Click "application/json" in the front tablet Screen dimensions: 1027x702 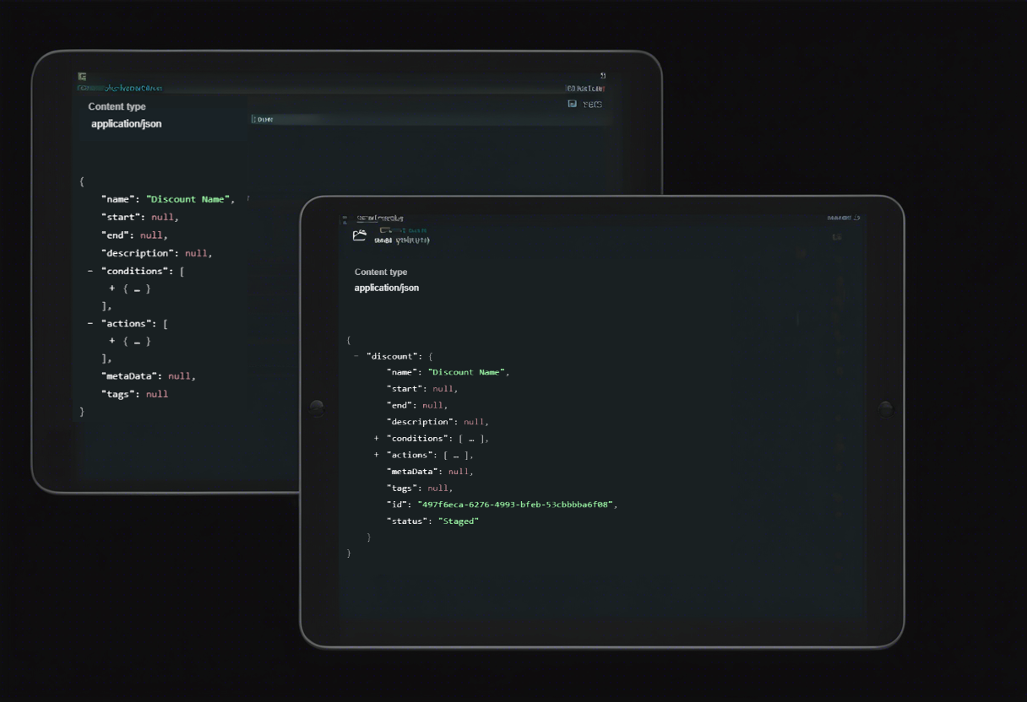pyautogui.click(x=387, y=288)
